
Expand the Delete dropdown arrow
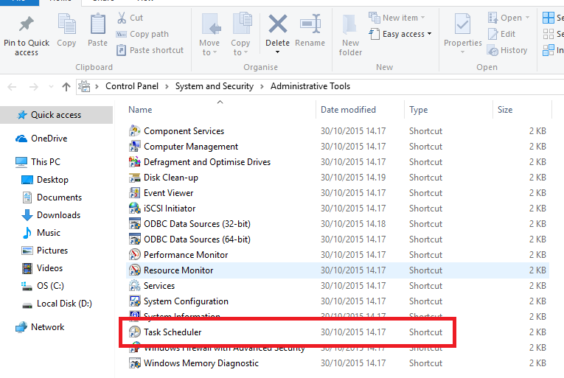277,52
